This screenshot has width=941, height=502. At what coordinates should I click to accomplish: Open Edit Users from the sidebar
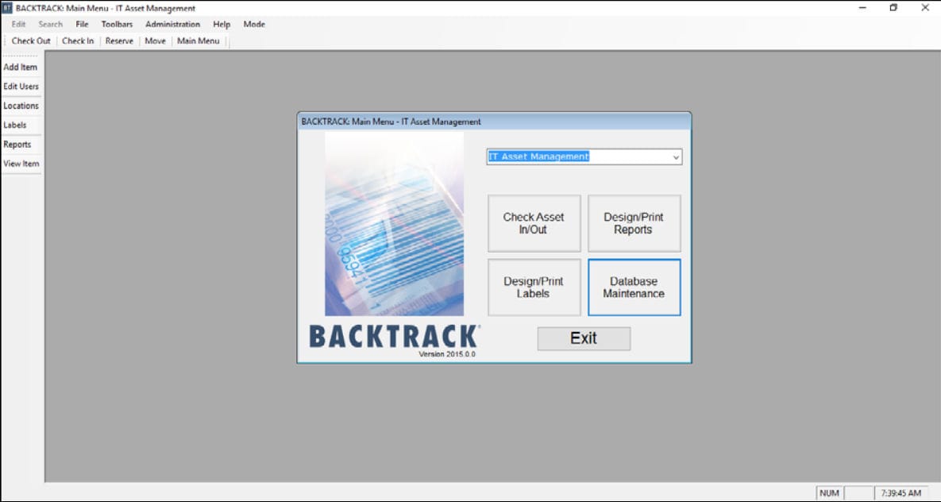21,86
